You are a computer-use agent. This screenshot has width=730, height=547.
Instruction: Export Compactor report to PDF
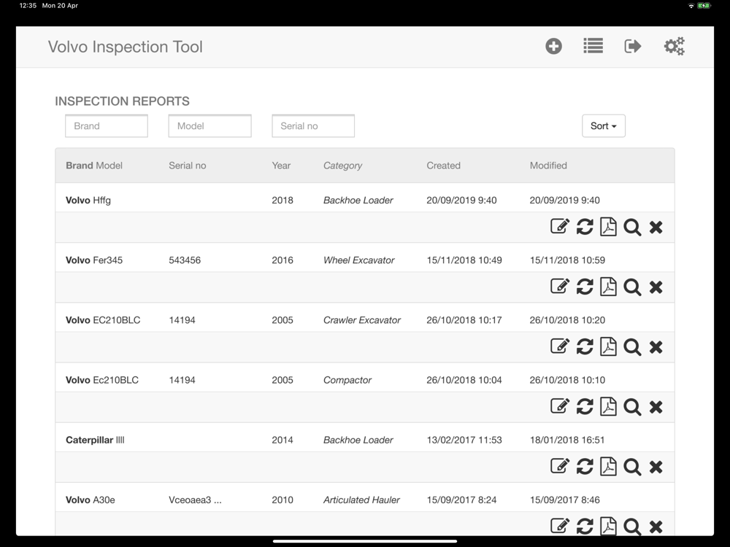coord(608,406)
